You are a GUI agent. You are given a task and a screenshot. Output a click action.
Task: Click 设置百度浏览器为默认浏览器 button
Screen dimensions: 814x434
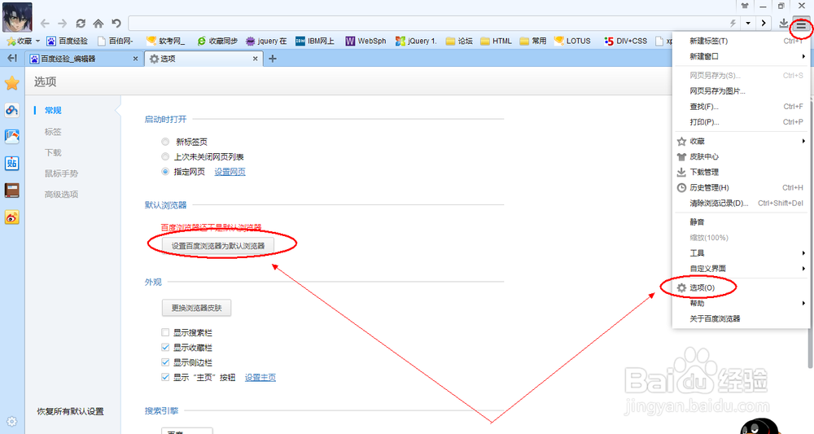pos(218,246)
